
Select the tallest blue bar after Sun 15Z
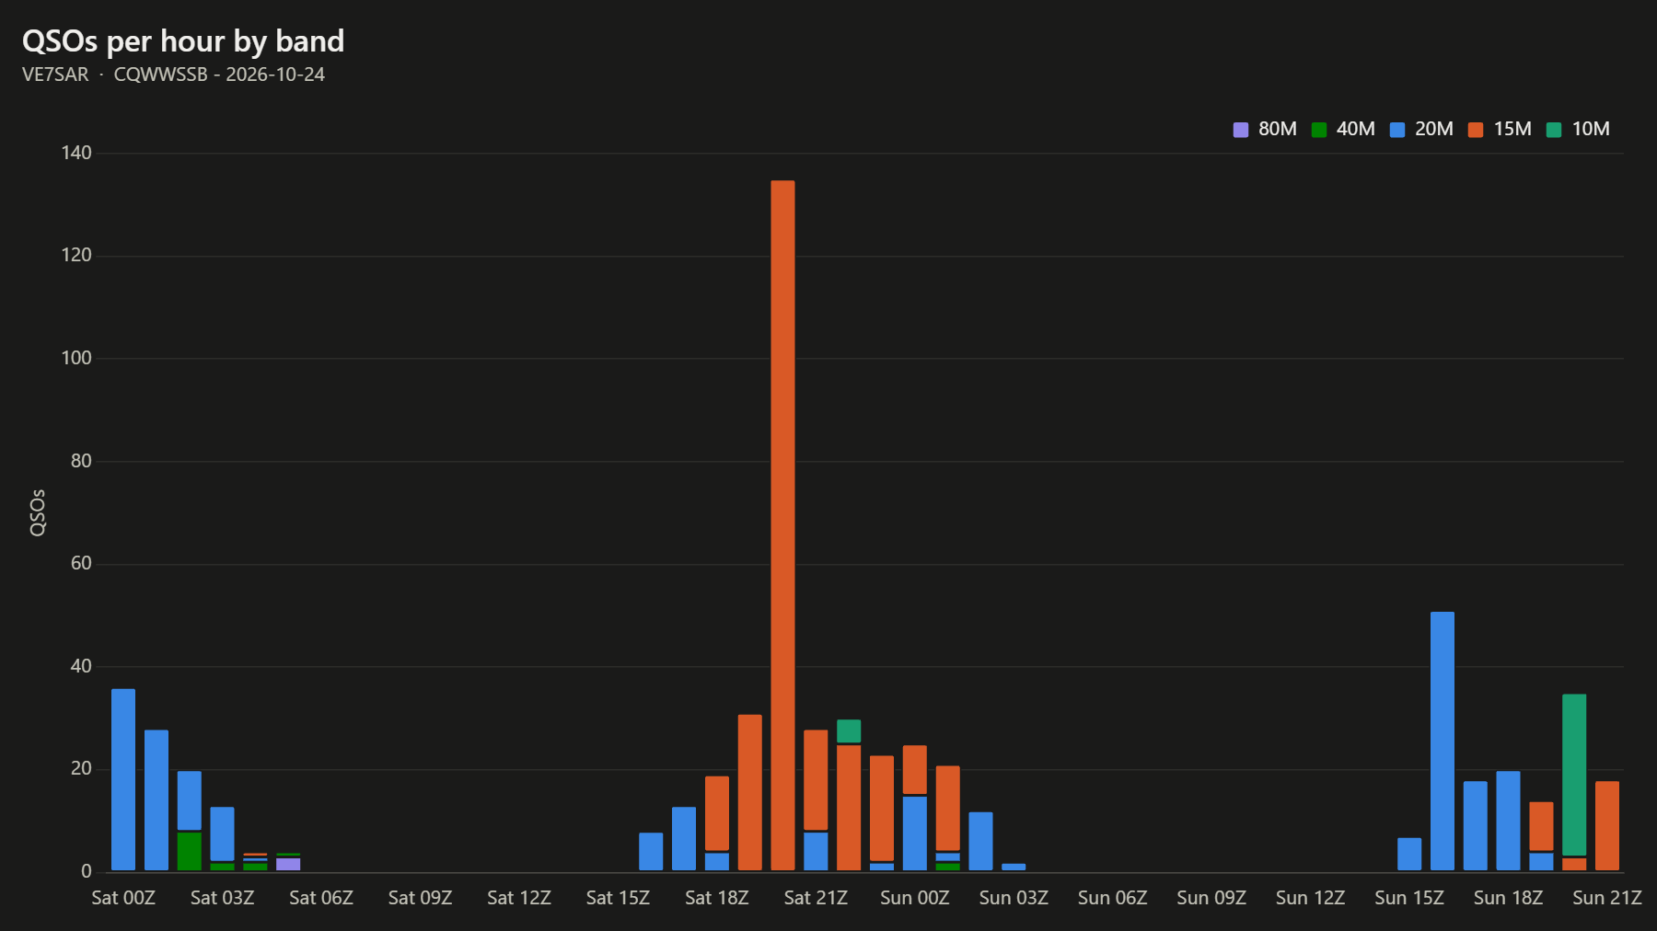(1443, 741)
